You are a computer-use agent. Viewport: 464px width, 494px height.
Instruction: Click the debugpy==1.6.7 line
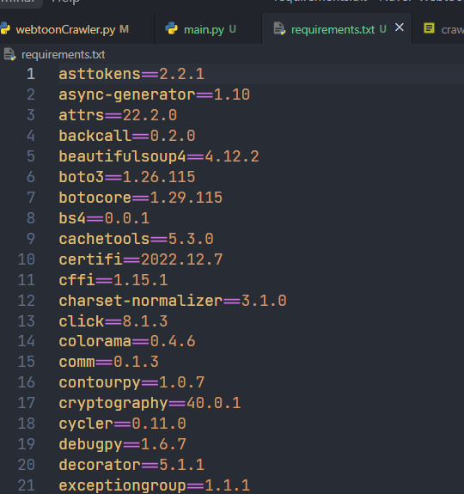click(x=123, y=444)
